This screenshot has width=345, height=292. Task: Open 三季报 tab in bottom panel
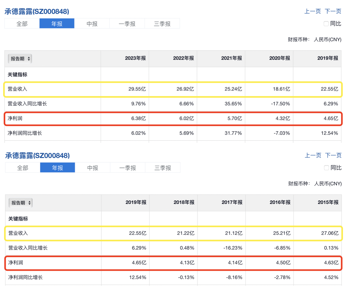[x=163, y=168]
